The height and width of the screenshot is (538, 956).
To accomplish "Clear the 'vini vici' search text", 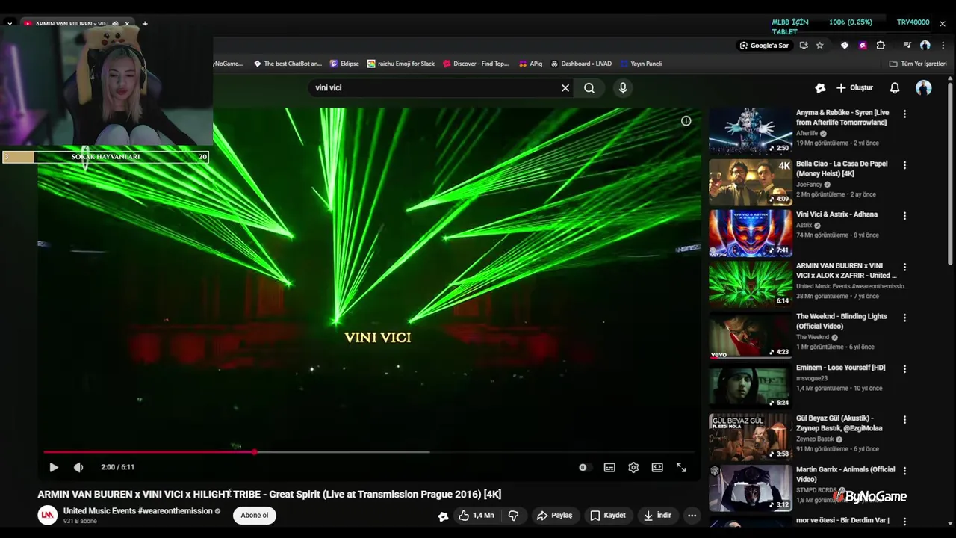I will pos(565,88).
